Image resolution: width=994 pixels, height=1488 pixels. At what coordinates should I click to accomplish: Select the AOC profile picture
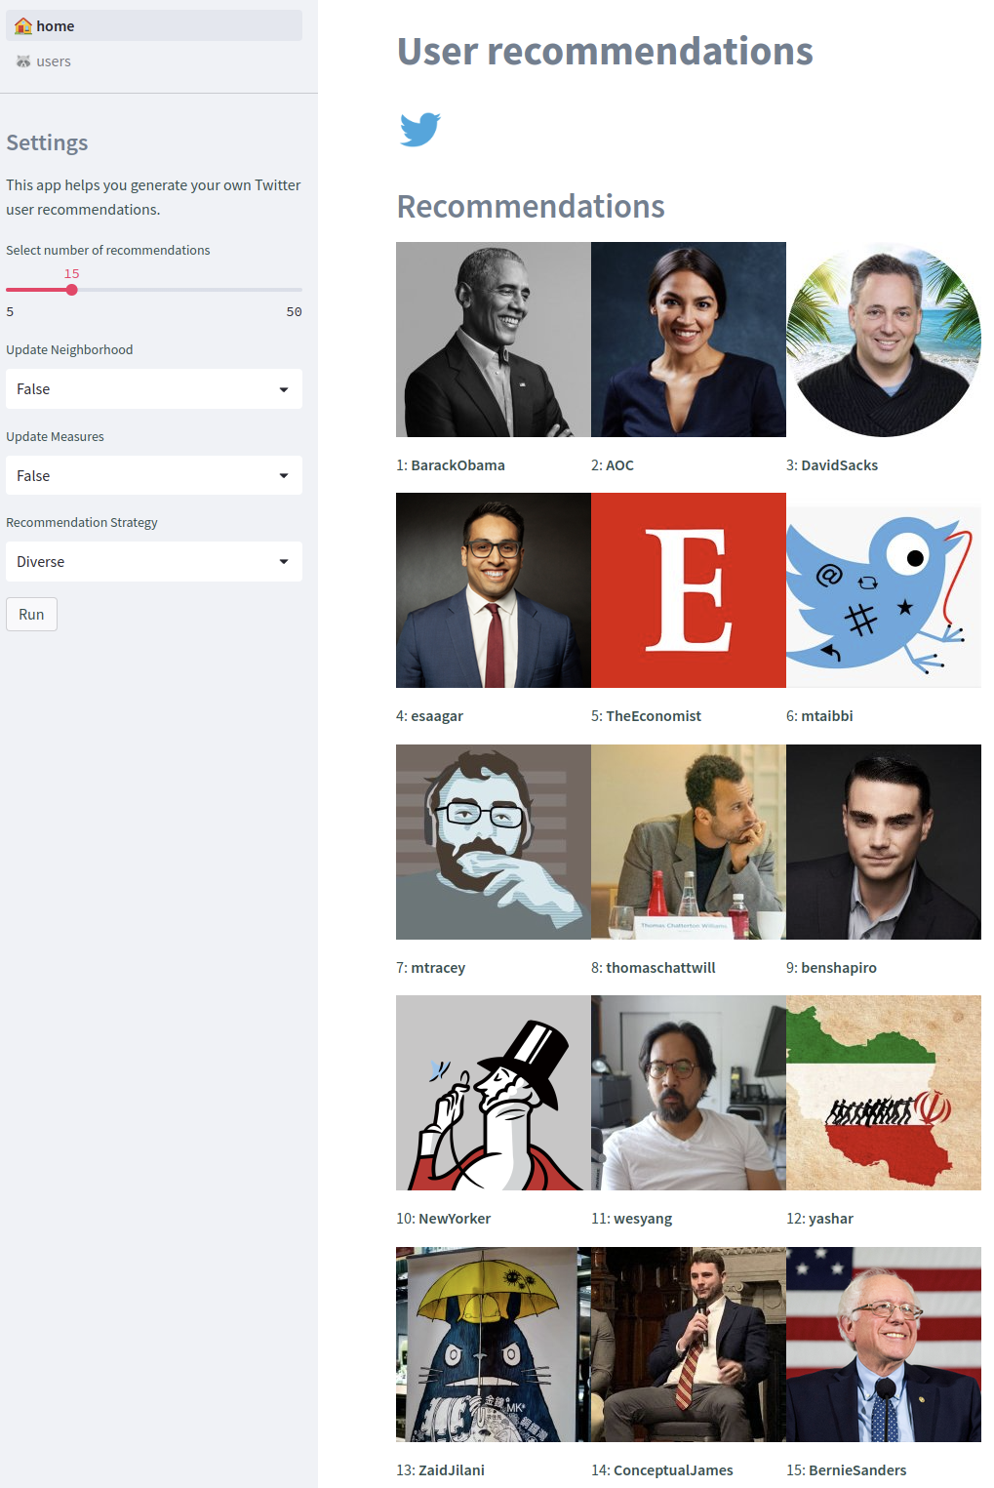pos(689,340)
